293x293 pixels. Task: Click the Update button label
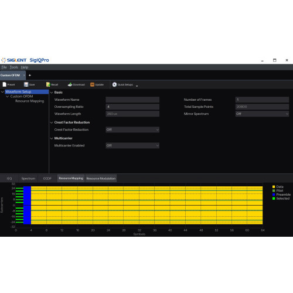(x=100, y=84)
